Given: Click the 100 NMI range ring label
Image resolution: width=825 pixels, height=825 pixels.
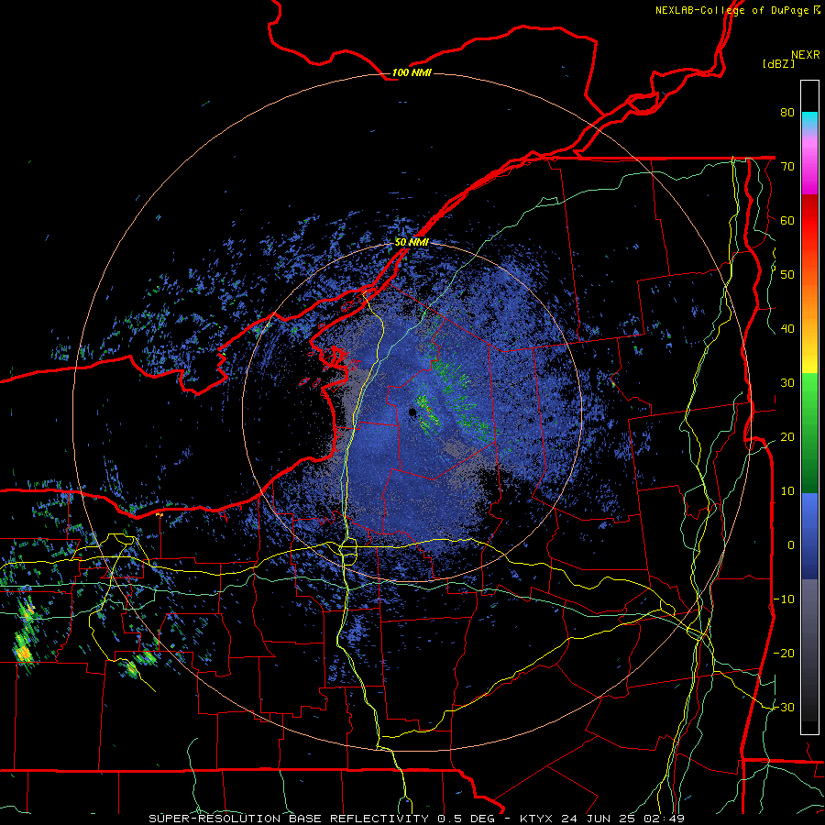Looking at the screenshot, I should click(x=412, y=72).
